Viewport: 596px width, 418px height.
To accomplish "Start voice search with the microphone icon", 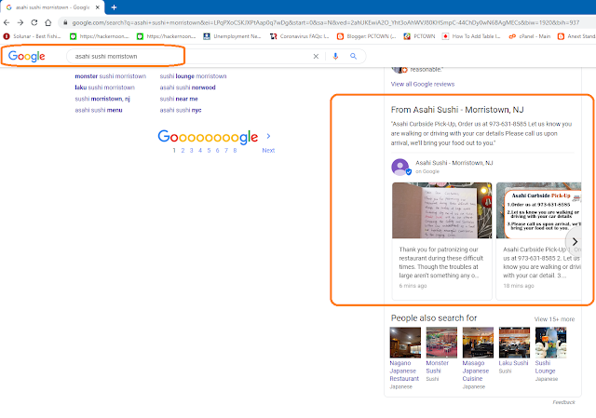I will [335, 56].
